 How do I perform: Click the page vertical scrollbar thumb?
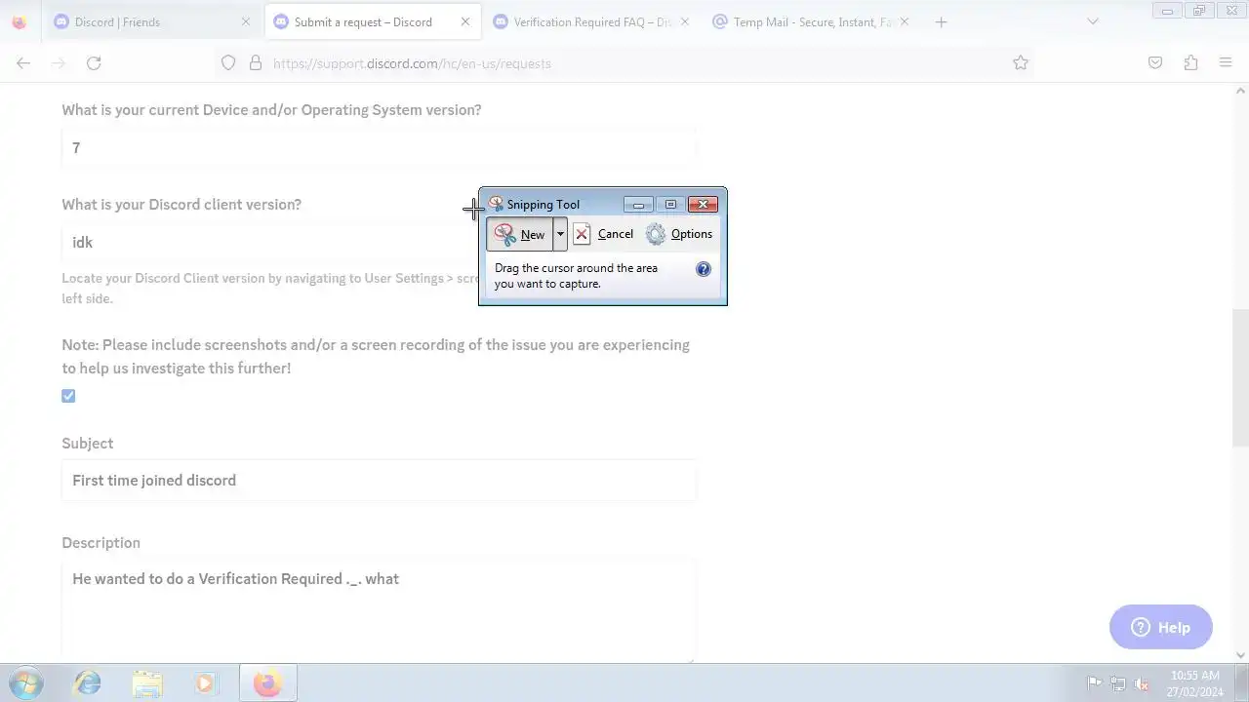click(x=1240, y=376)
